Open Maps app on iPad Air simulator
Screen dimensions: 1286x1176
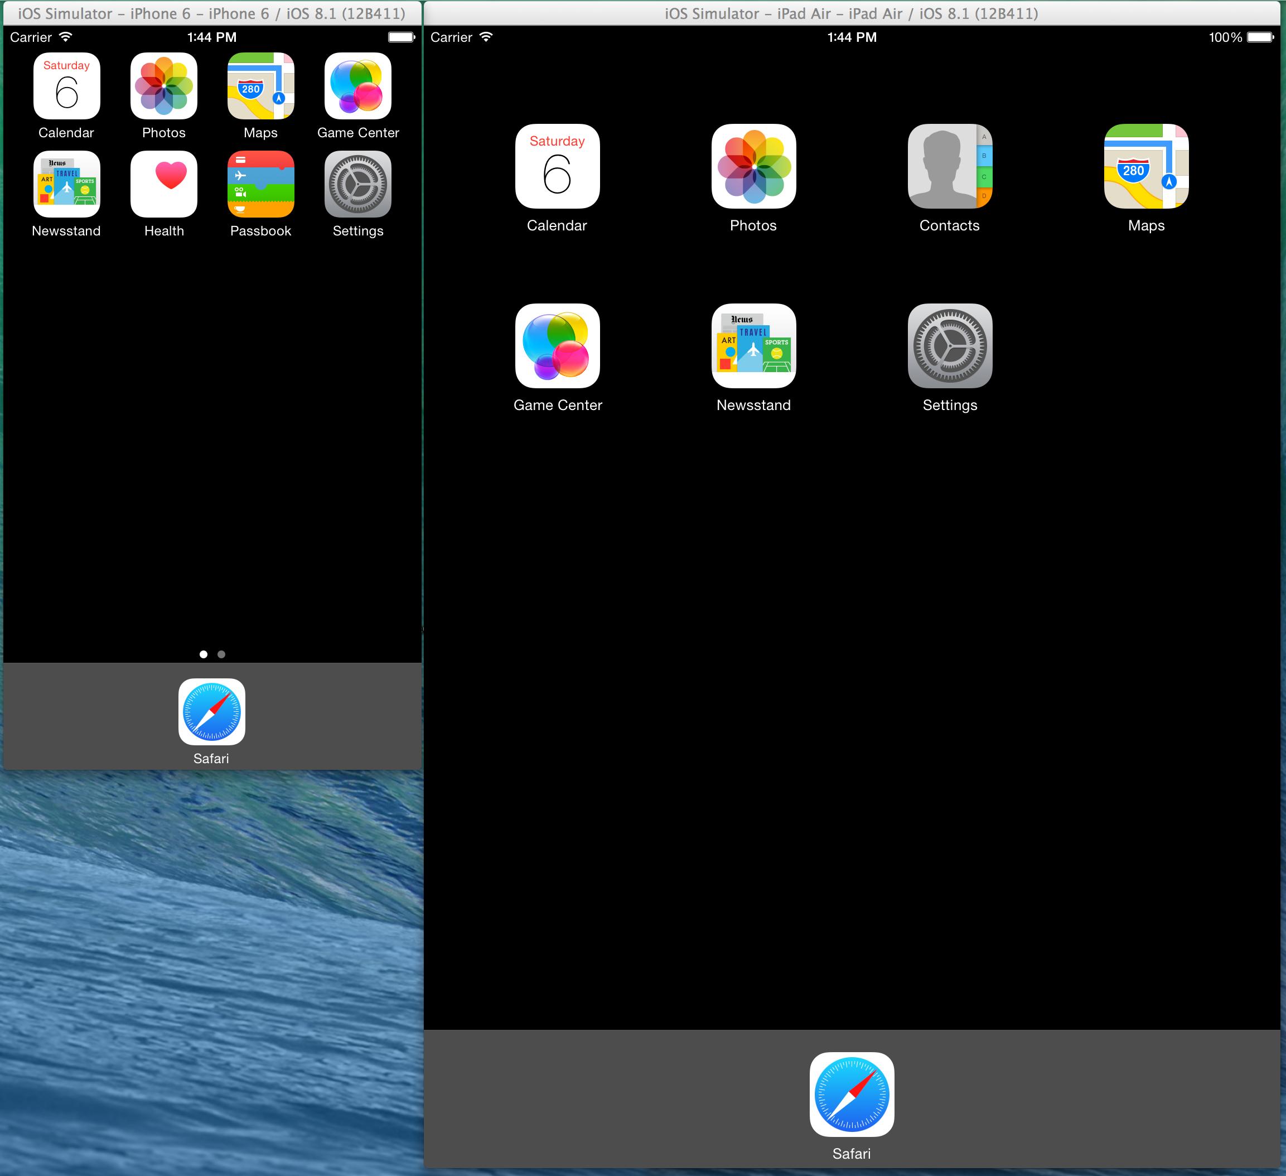(1146, 166)
